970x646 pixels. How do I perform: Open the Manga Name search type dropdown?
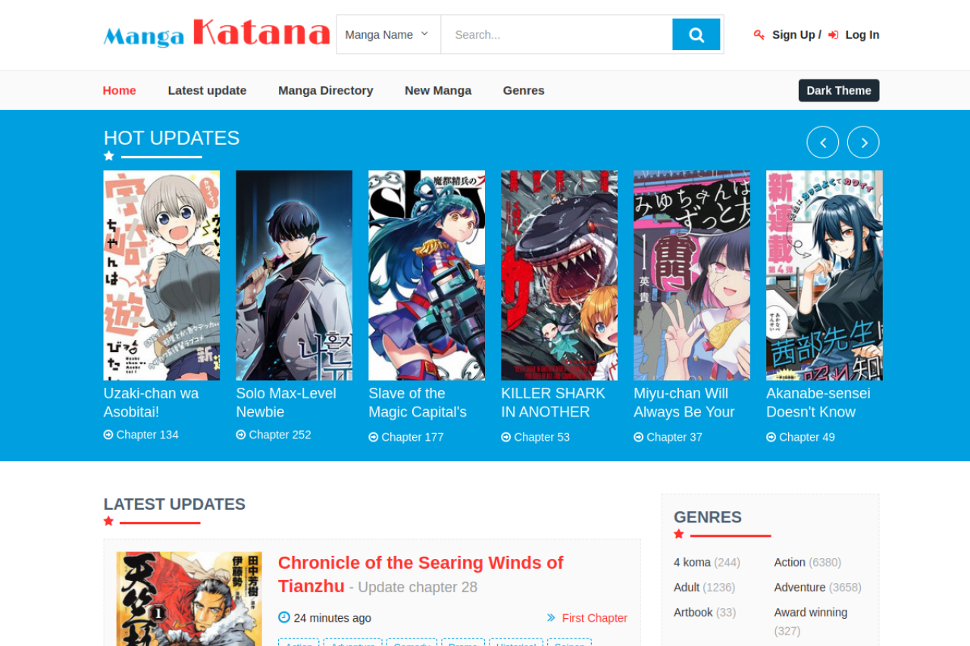387,35
